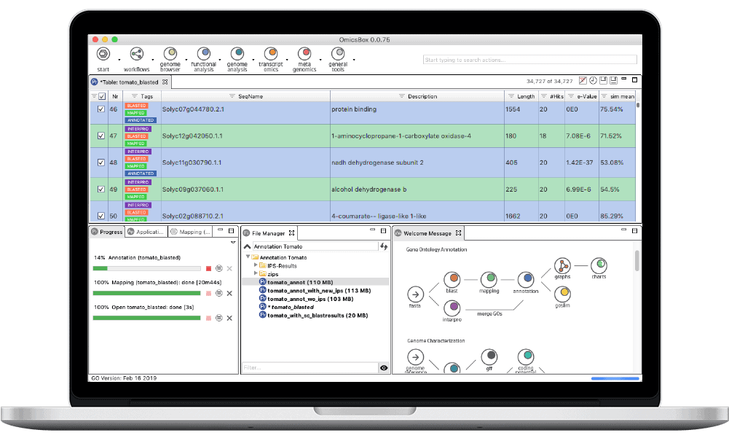
Task: Toggle the select-all checkbox in table header
Action: 101,95
